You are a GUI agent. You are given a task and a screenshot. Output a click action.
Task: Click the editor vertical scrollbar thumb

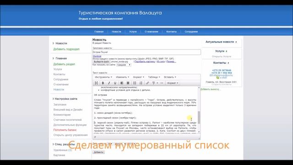point(199,117)
